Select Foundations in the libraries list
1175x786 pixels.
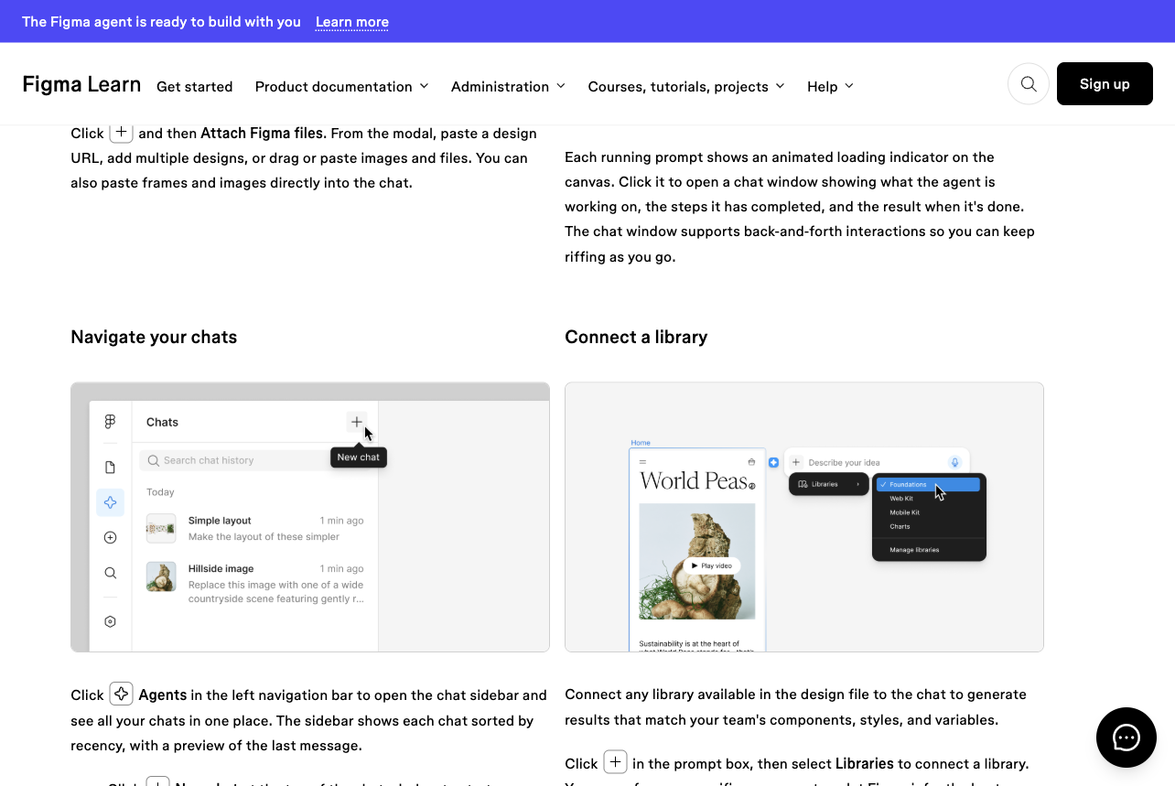[928, 484]
